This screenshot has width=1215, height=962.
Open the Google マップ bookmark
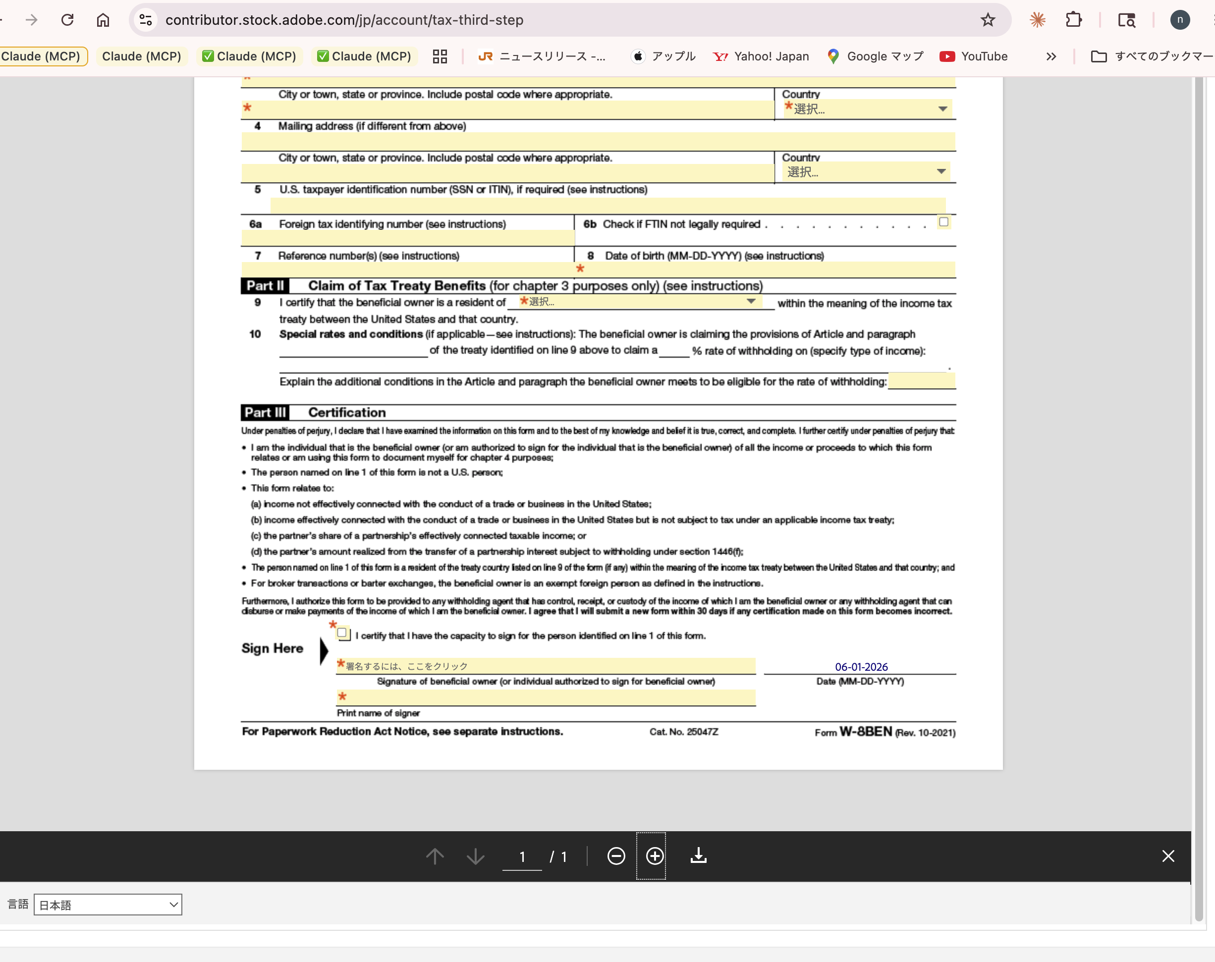coord(876,56)
